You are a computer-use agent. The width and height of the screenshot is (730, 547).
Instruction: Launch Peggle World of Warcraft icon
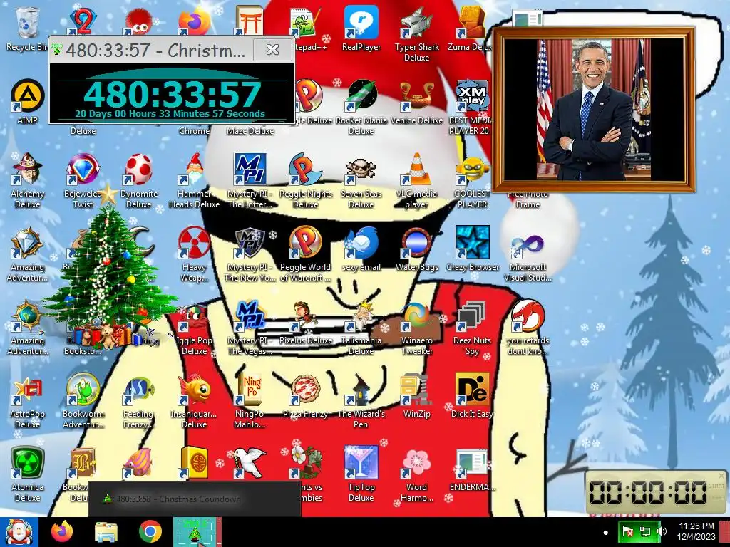[305, 255]
